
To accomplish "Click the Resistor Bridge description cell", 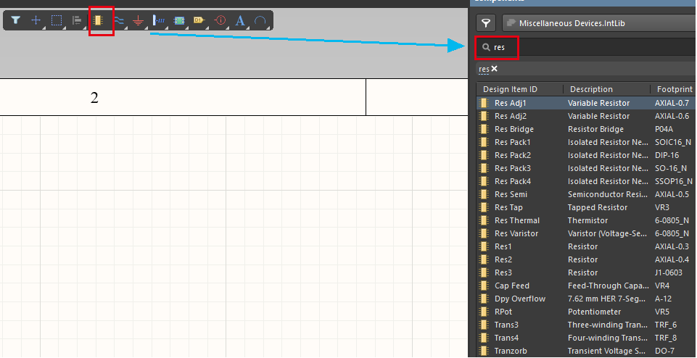I will tap(595, 129).
